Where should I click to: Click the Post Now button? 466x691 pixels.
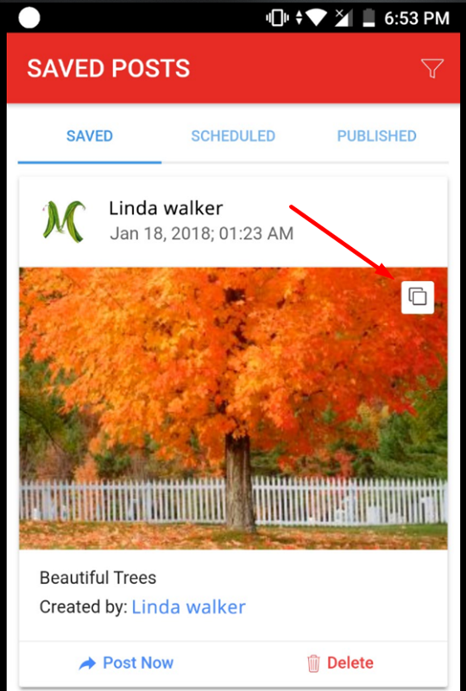pyautogui.click(x=126, y=662)
